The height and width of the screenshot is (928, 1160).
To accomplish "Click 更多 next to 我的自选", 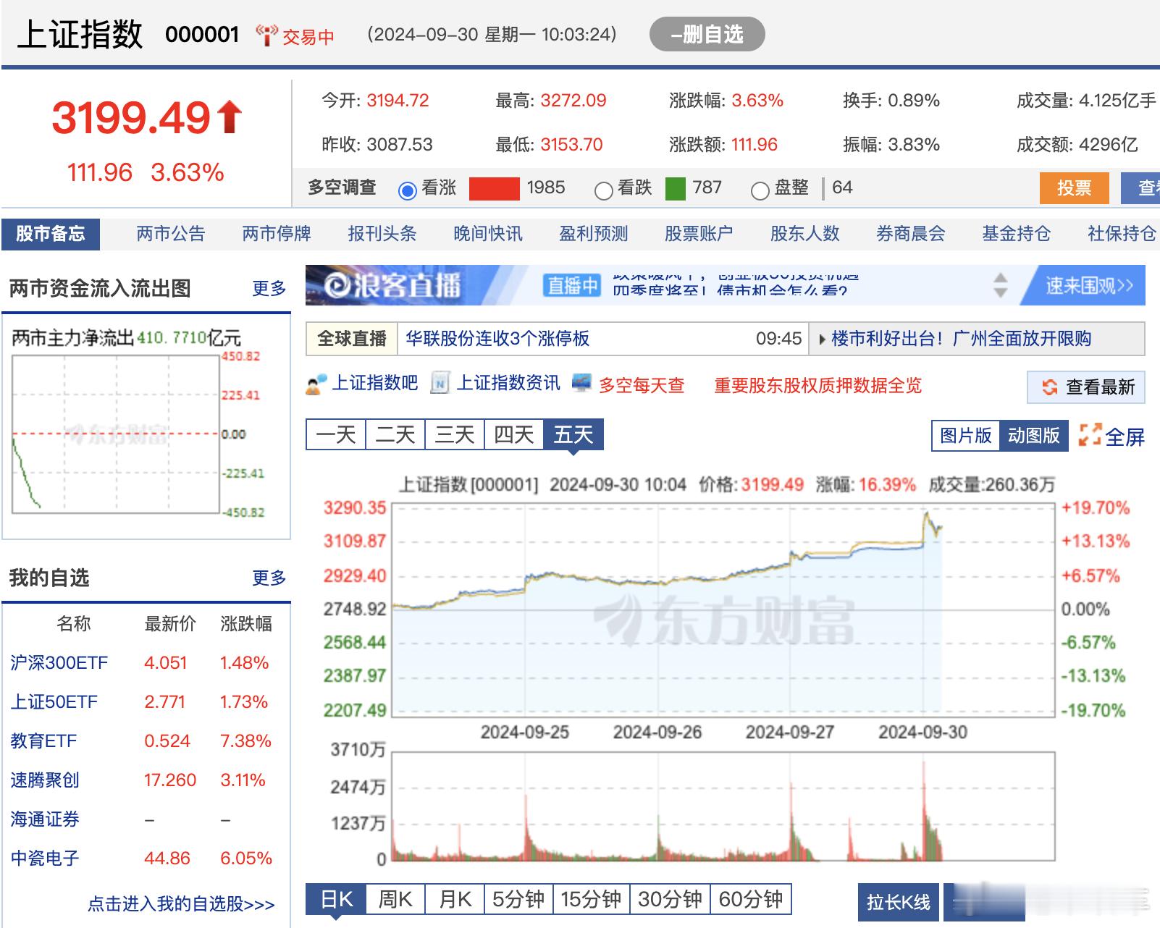I will (x=269, y=578).
